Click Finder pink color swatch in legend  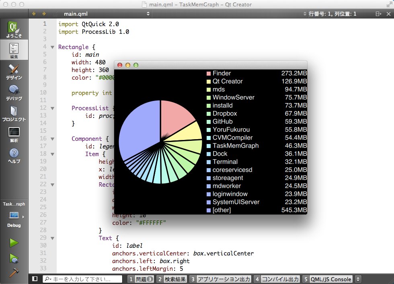(209, 73)
